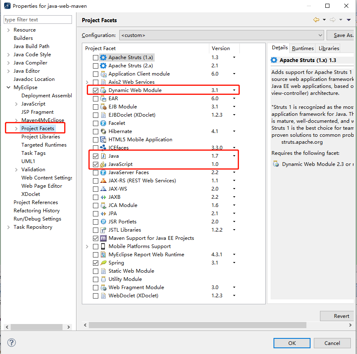The width and height of the screenshot is (357, 354).
Task: Click the tree panel horizontal scrollbar thumb
Action: coord(37,327)
